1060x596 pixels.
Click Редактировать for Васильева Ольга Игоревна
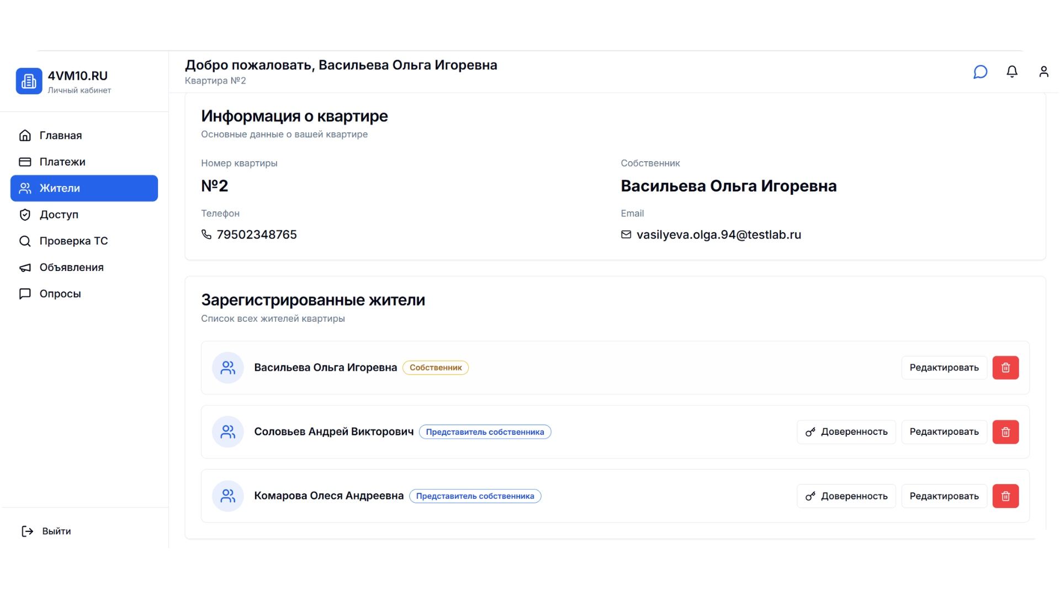(944, 368)
